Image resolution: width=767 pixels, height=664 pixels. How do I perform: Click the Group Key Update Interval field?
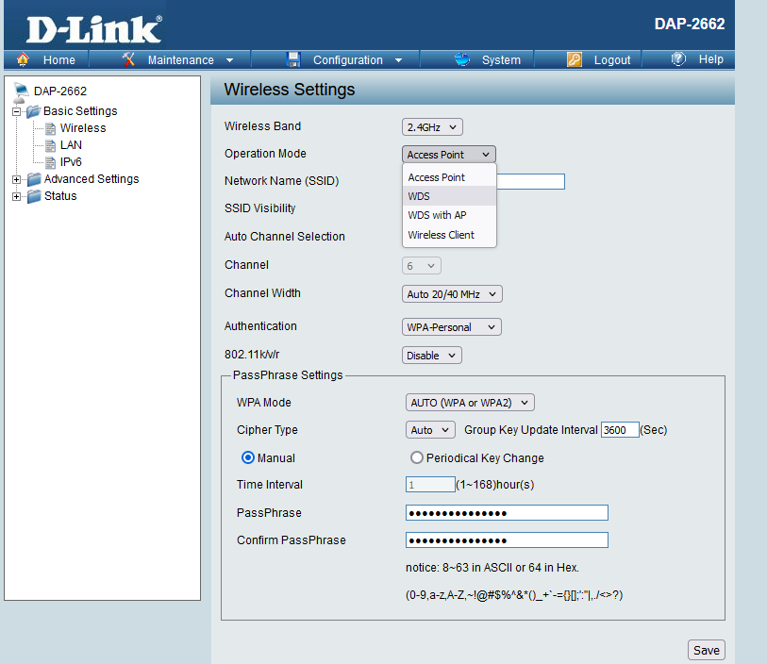tap(620, 430)
